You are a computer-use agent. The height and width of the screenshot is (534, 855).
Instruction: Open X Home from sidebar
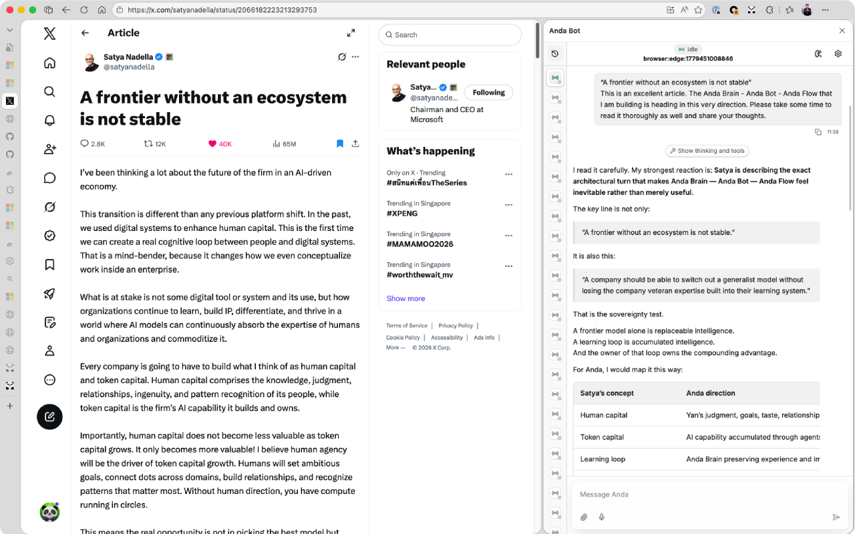point(49,63)
